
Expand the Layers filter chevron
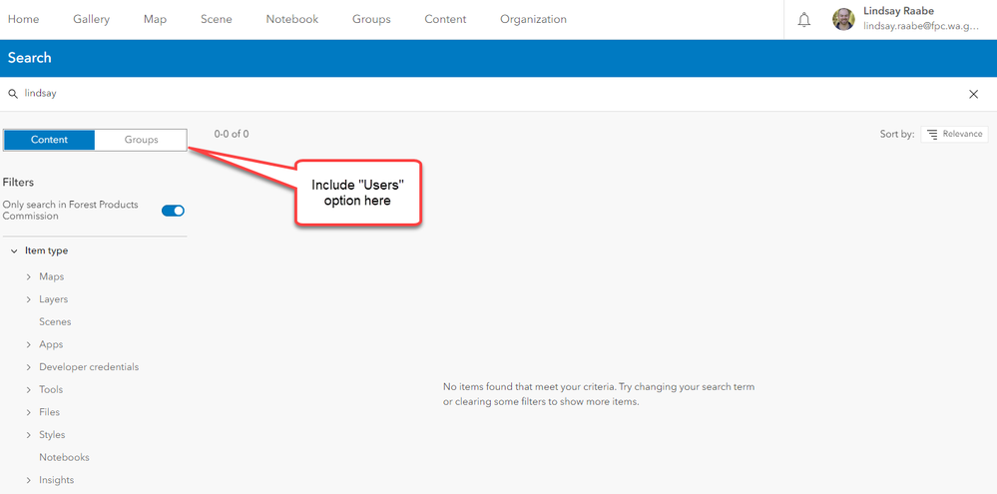[x=29, y=299]
